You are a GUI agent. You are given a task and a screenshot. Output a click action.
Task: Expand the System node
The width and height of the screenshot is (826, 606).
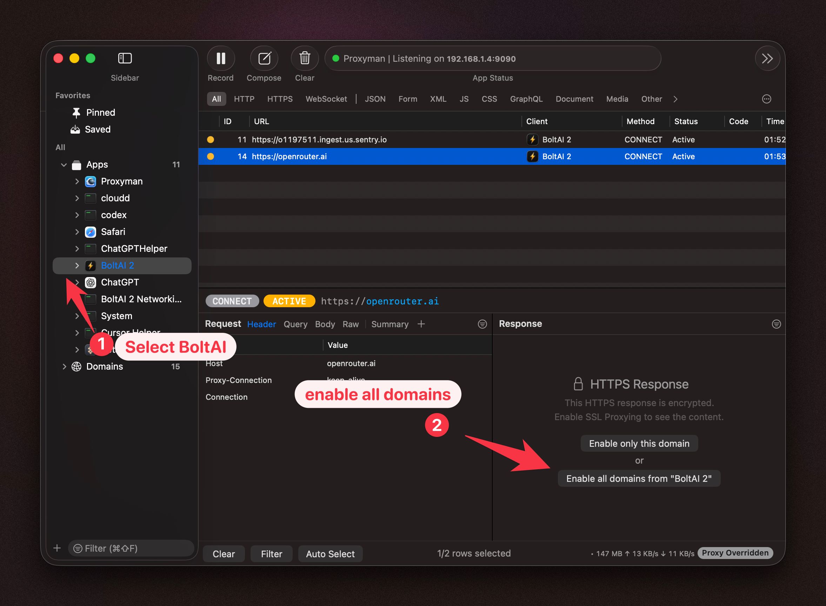pyautogui.click(x=77, y=316)
